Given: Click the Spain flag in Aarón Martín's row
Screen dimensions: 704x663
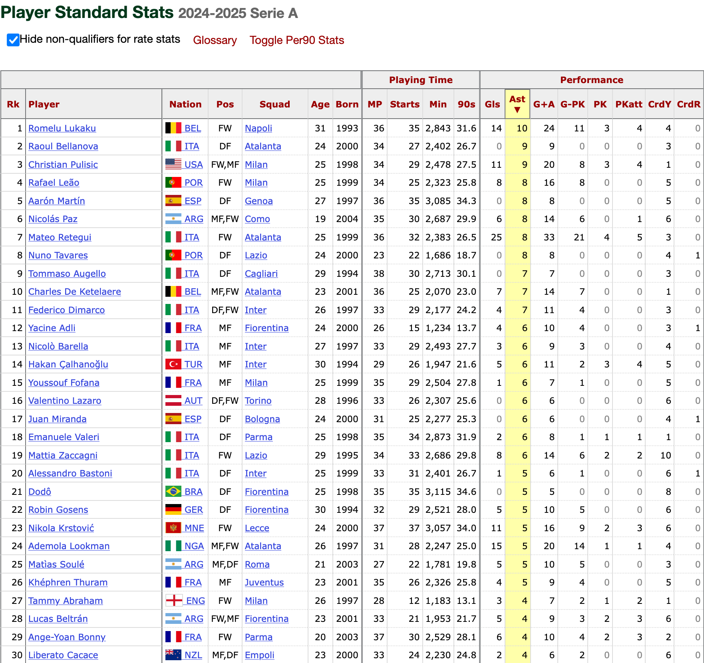Looking at the screenshot, I should tap(173, 201).
